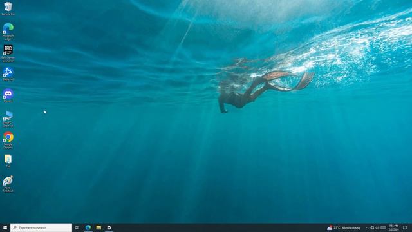Select the Epic Games Launcher desktop icon
412x232 pixels.
point(8,53)
